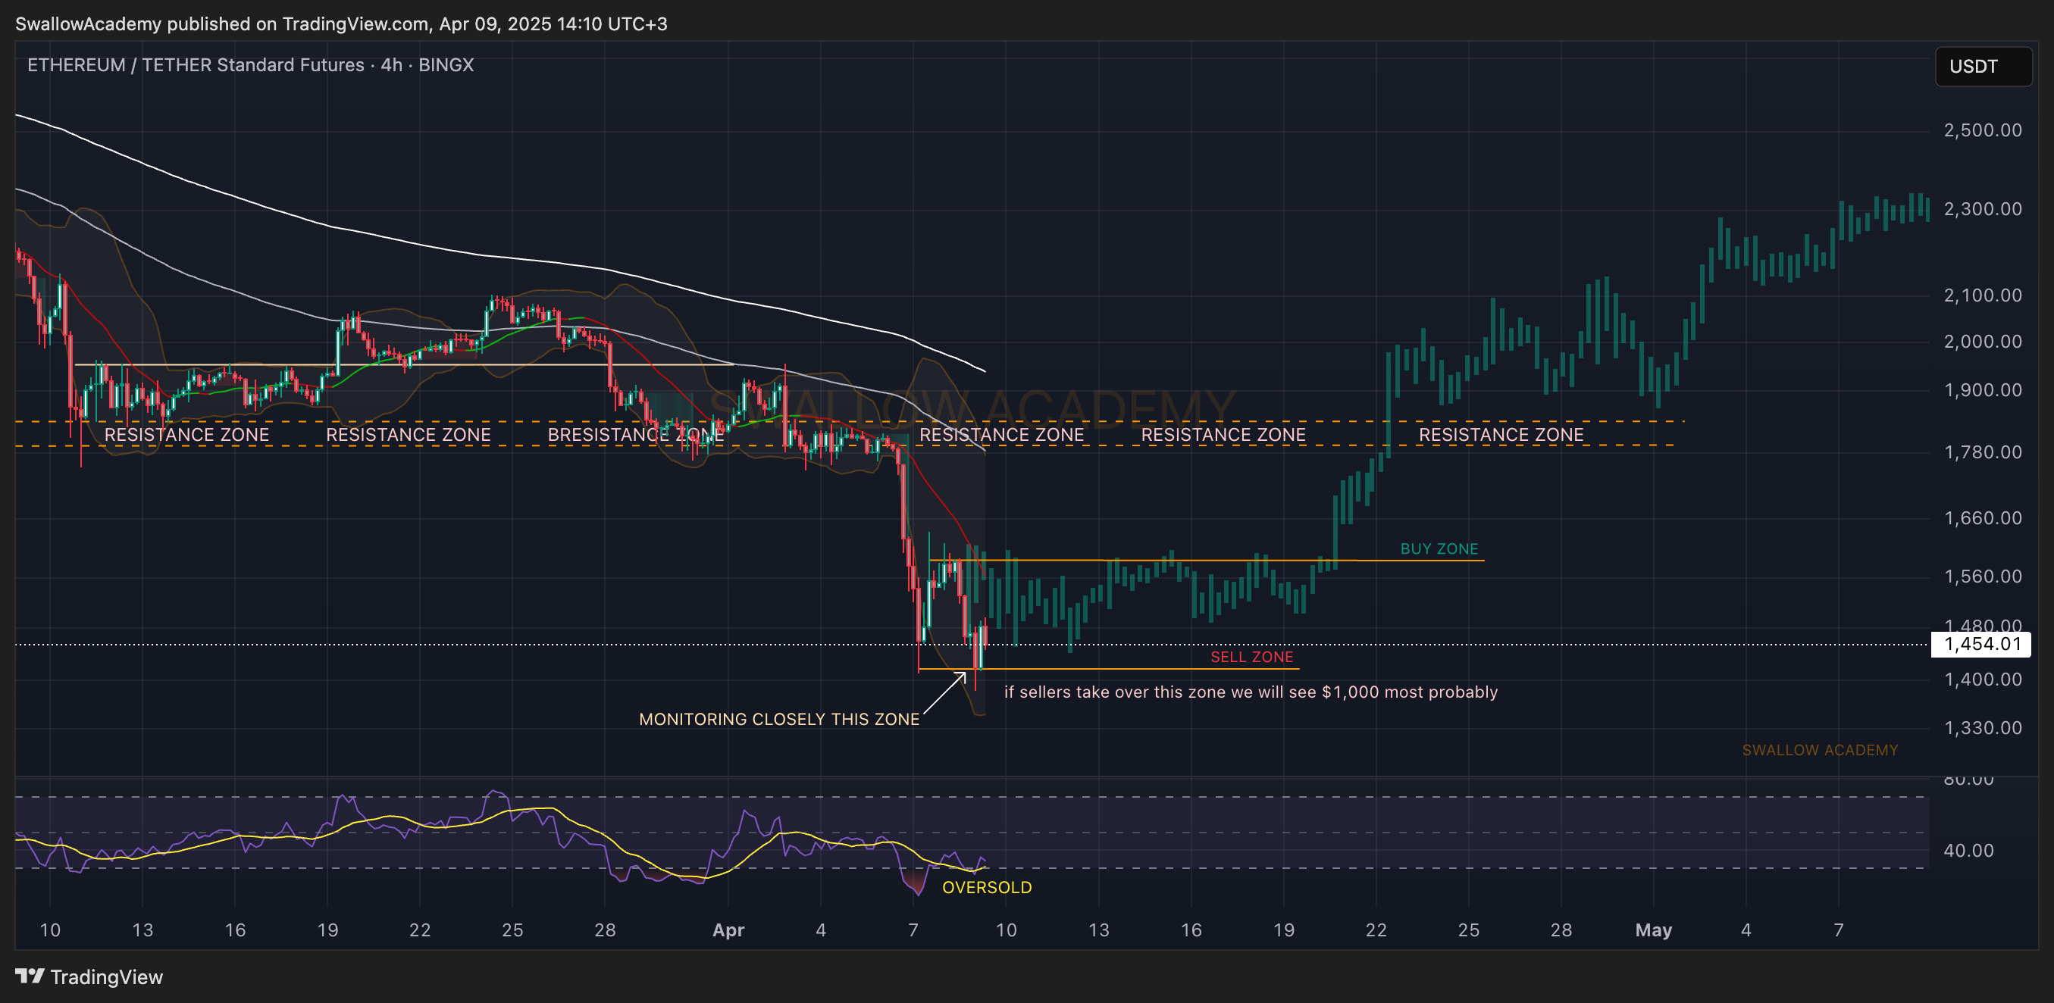Click the 2,300.00 price axis value
Screen dimensions: 2054x1003
click(1982, 209)
